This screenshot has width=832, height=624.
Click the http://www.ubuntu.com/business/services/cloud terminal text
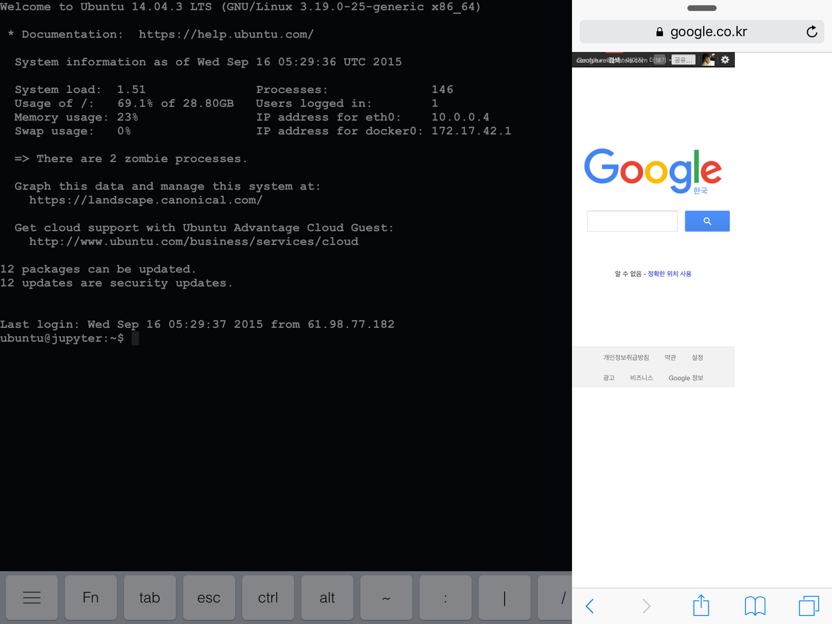[x=193, y=241]
